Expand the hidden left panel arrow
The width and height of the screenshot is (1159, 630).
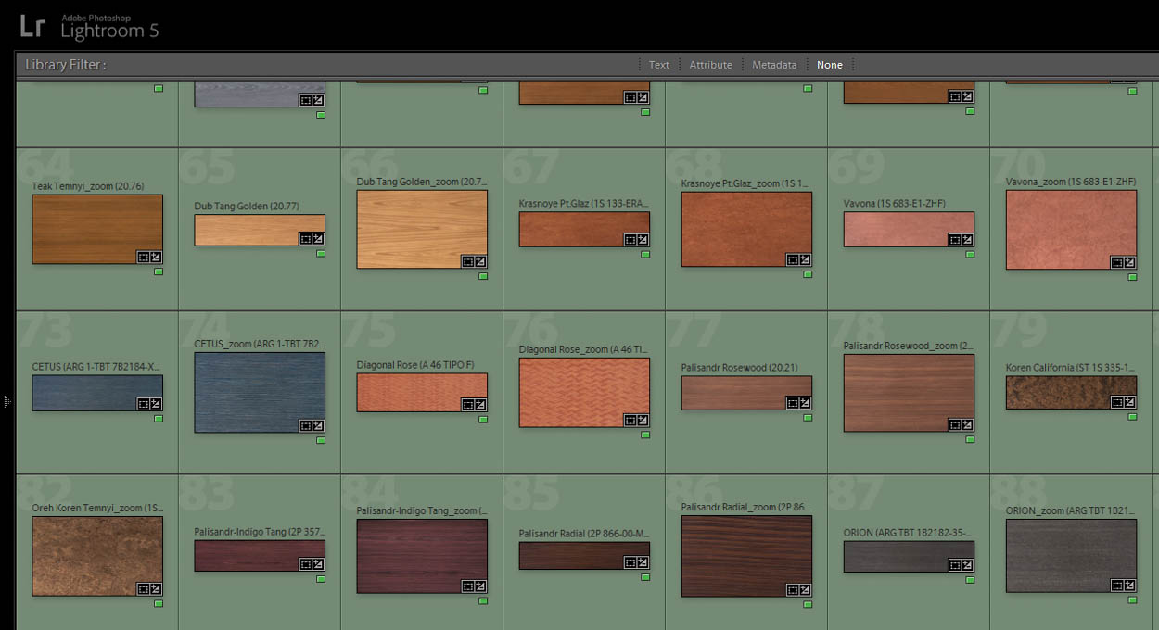[x=6, y=401]
